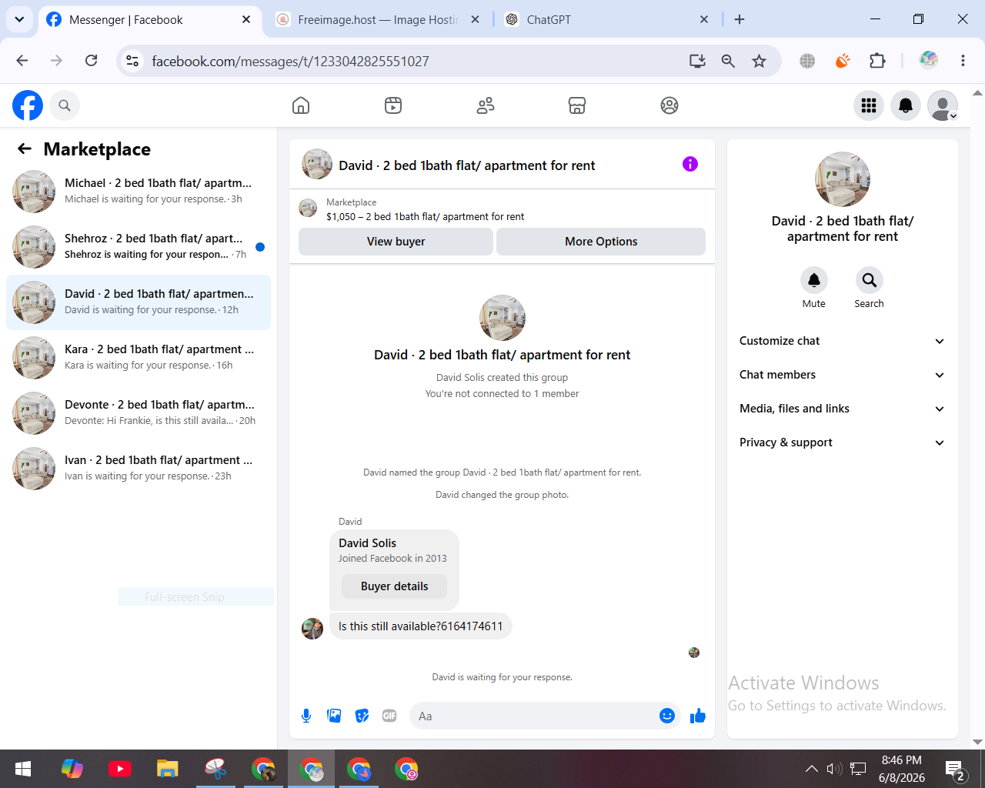This screenshot has height=788, width=985.
Task: Send a thumbs up like
Action: coord(698,716)
